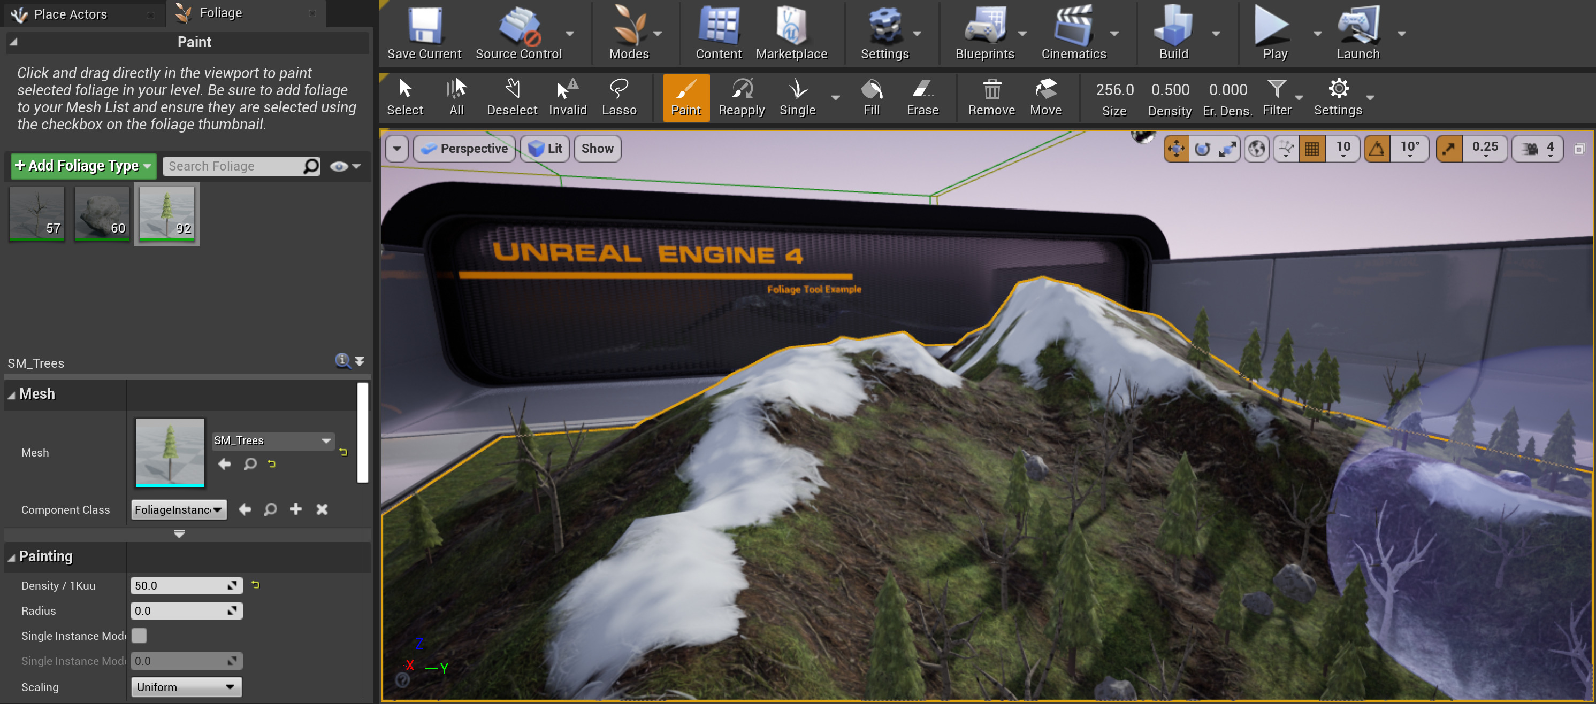Switch to the Place Actors tab
This screenshot has height=704, width=1596.
point(70,13)
